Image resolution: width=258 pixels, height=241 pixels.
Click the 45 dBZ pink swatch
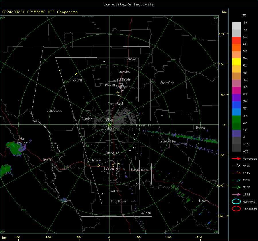point(236,83)
